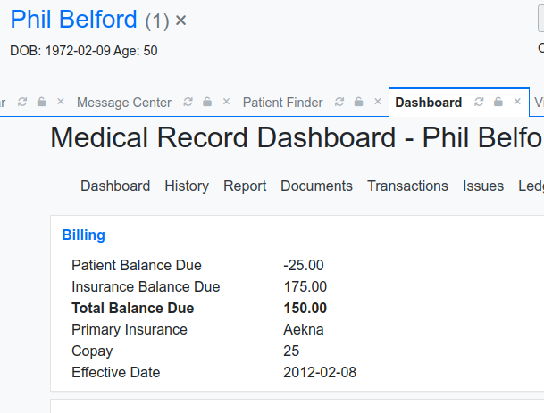Clear patient Phil Belford with the X icon
The width and height of the screenshot is (544, 413).
tap(180, 21)
